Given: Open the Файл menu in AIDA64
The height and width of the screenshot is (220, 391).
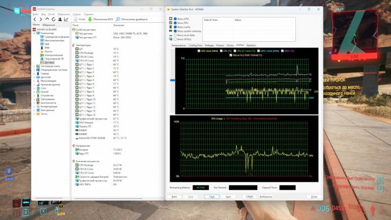Looking at the screenshot, I should point(35,14).
